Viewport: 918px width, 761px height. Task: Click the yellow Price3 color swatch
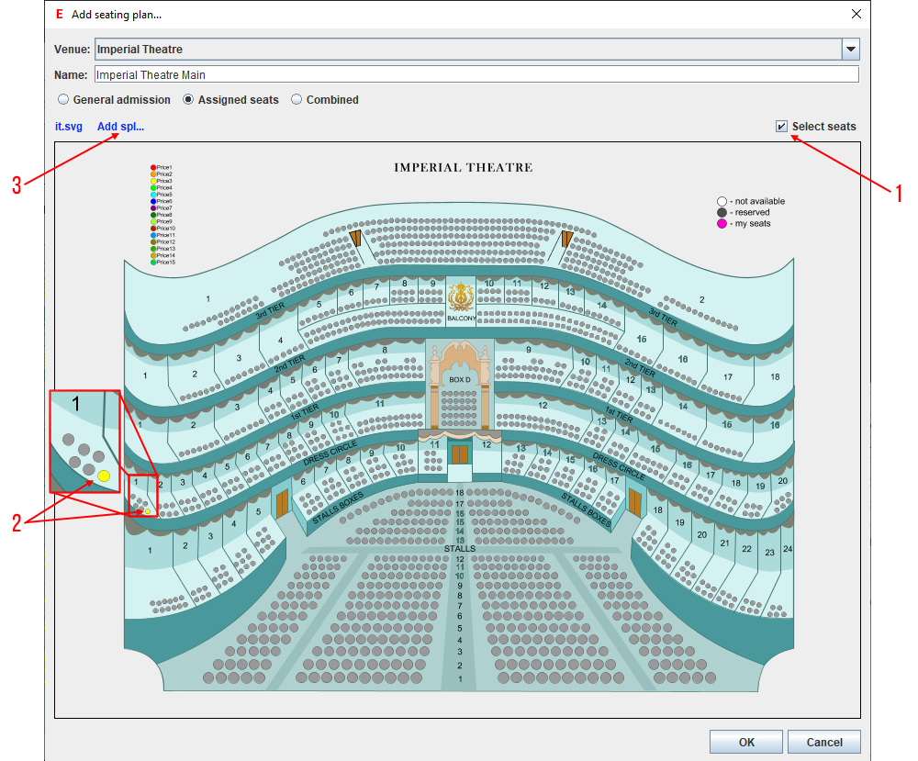click(153, 181)
